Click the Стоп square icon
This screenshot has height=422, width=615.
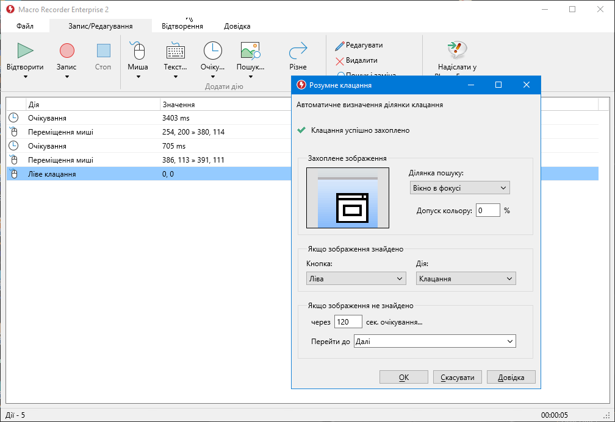click(x=103, y=51)
